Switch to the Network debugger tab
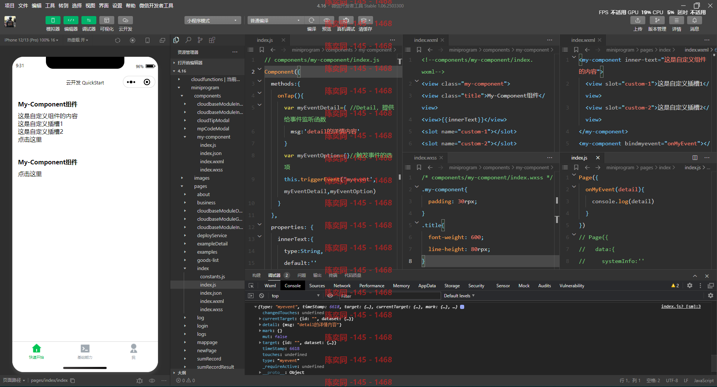Image resolution: width=717 pixels, height=387 pixels. 342,285
